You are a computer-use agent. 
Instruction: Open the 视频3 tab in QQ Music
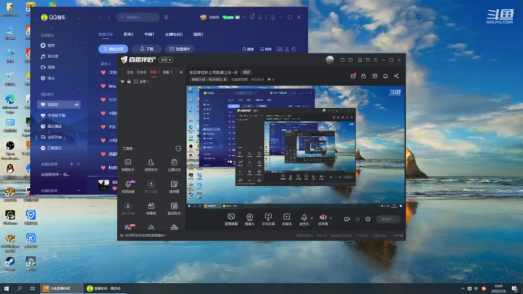198,34
